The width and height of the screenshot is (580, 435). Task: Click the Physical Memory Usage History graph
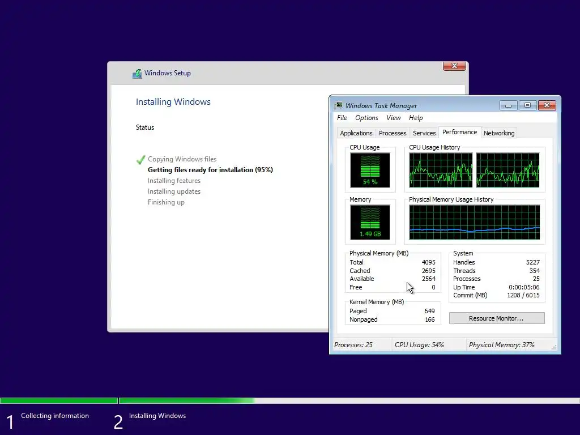click(x=474, y=222)
